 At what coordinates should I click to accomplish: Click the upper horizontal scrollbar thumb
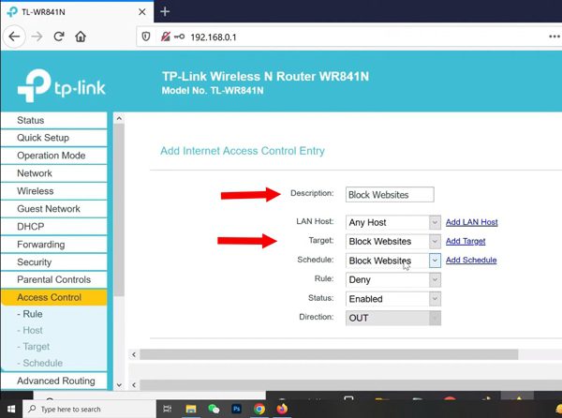329,354
